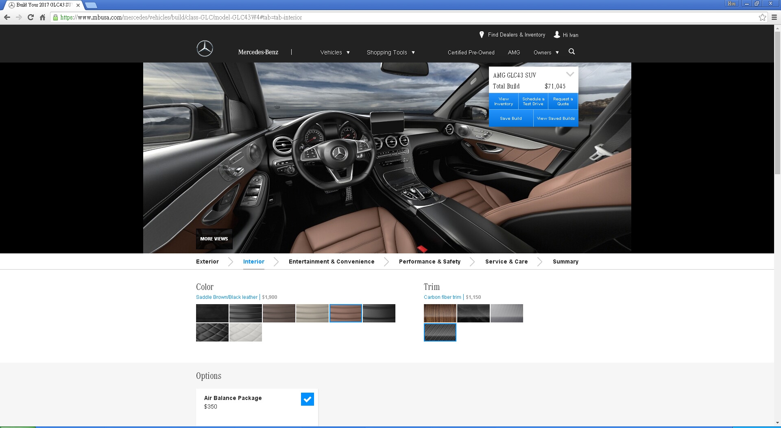Viewport: 781px width, 428px height.
Task: Click the Air Balance Package title
Action: (x=233, y=398)
